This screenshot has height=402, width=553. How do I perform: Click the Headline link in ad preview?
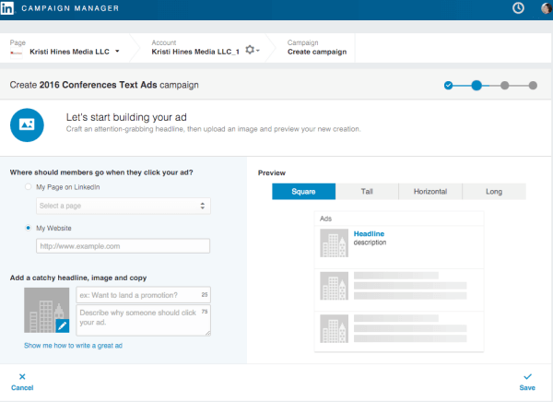click(x=369, y=233)
